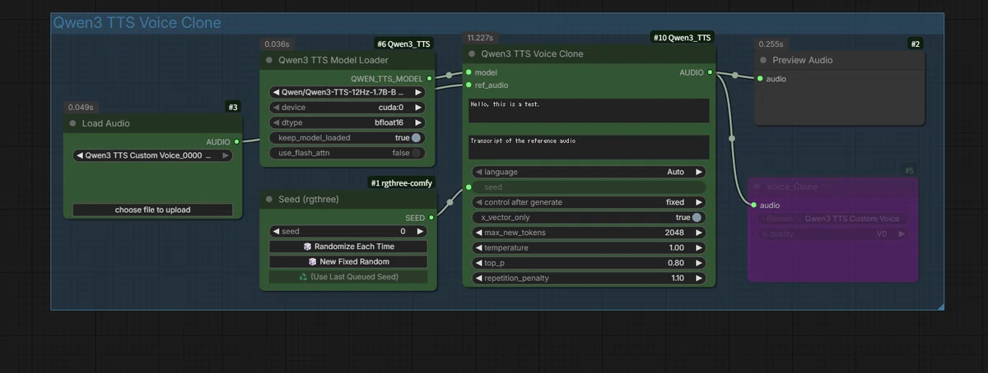Cycle language to next option with right arrow
The width and height of the screenshot is (988, 373).
699,173
